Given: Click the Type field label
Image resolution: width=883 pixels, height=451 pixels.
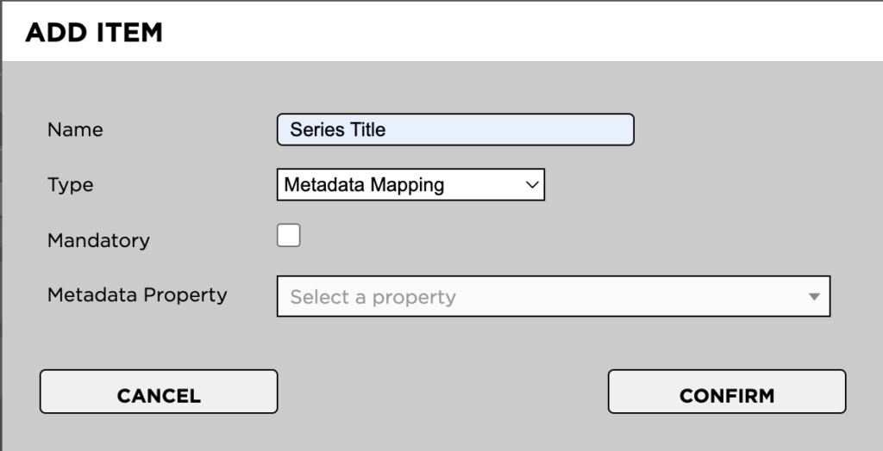Looking at the screenshot, I should coord(70,184).
